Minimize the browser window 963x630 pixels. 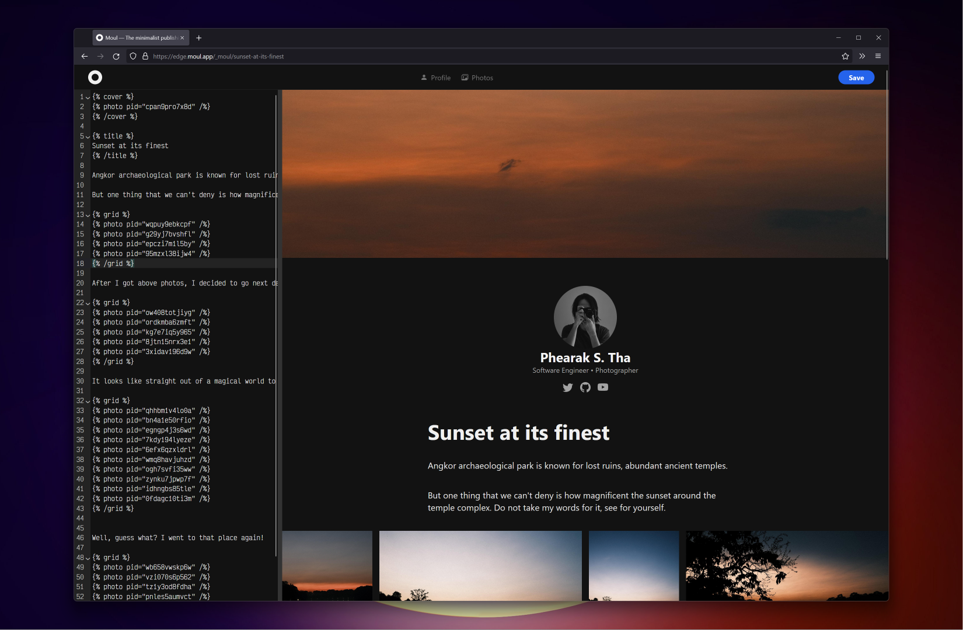coord(838,38)
